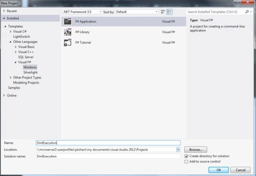Click the Browse... button
The width and height of the screenshot is (256, 176).
(196, 150)
